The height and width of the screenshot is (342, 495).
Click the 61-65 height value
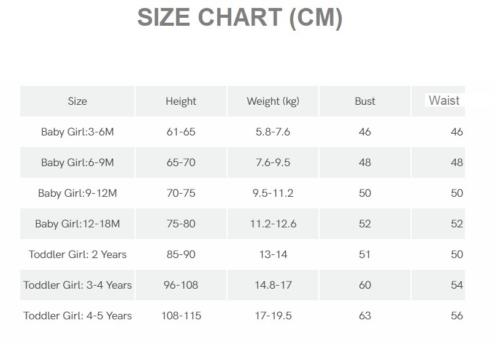coord(181,132)
